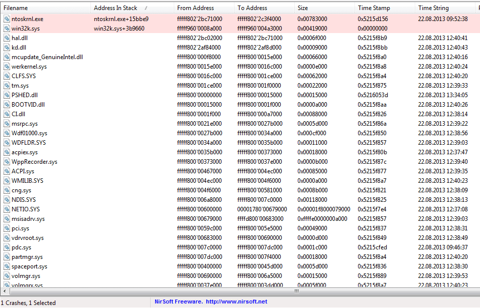Click time string 22.08.2013 09:52:38
Image resolution: width=480 pixels, height=308 pixels.
[443, 19]
